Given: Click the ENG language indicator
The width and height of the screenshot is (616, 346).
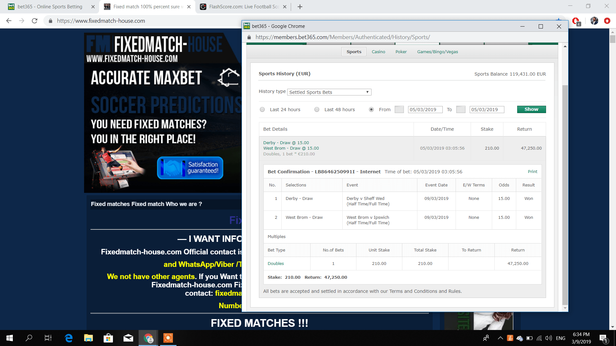Looking at the screenshot, I should [x=560, y=338].
